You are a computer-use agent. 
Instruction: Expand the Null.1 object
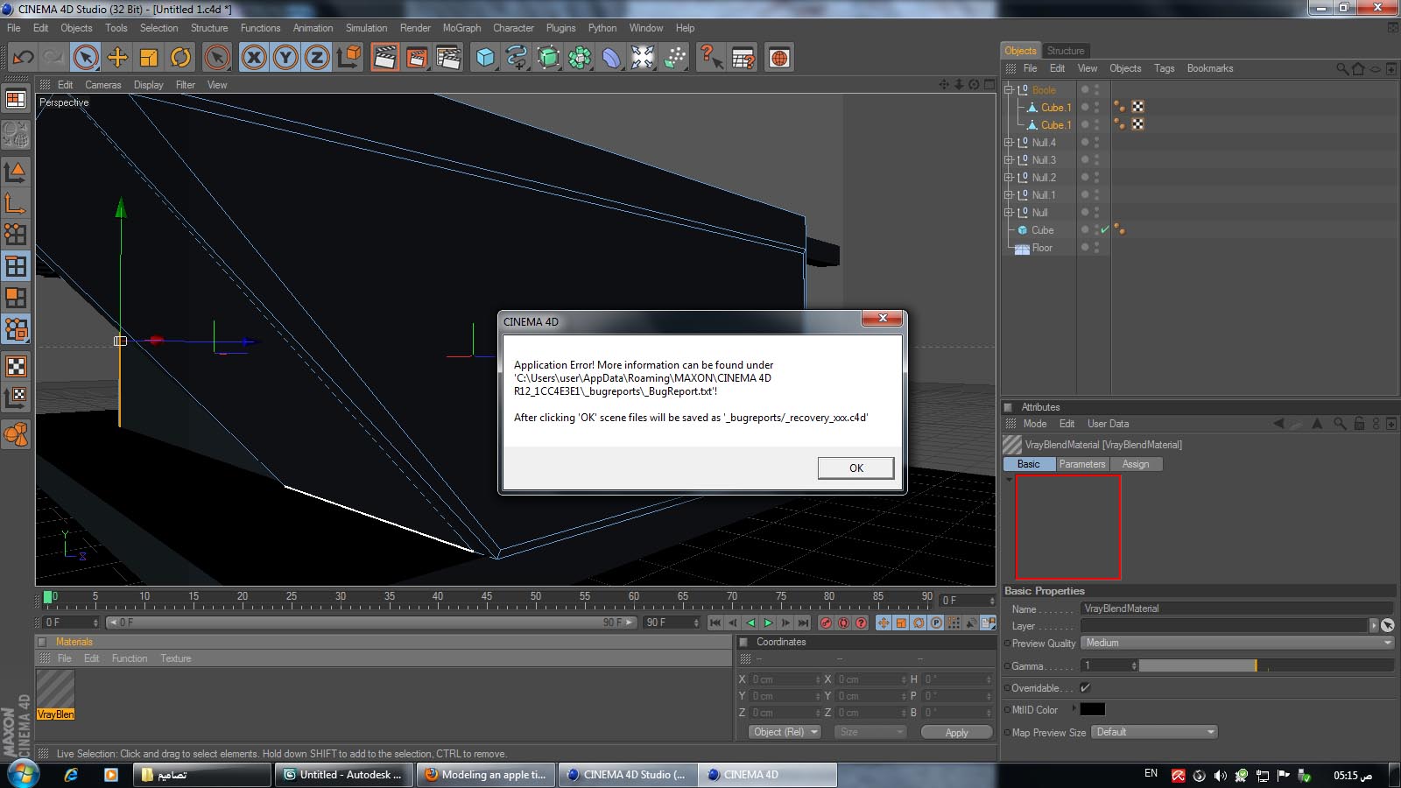click(1008, 194)
